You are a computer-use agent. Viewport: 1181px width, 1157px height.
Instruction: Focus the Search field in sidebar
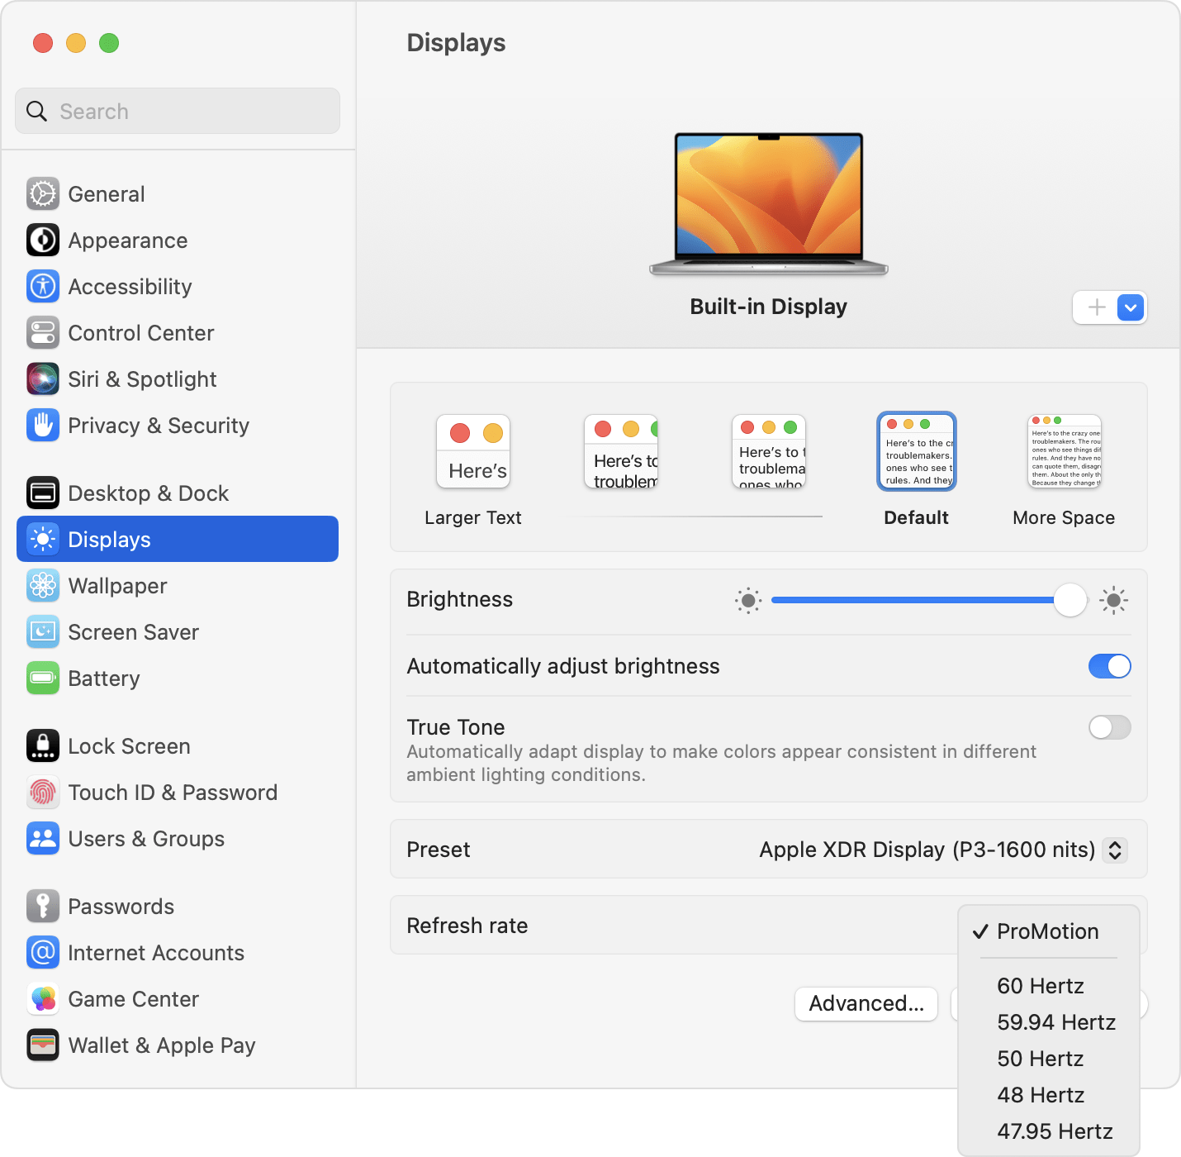point(178,111)
